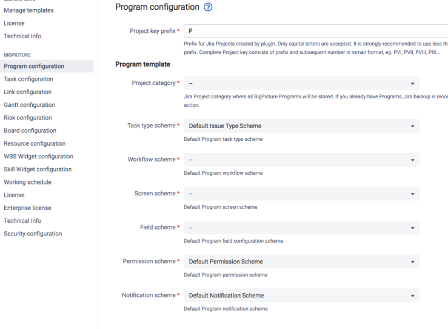Select Skill Widget configuration
Viewport: 448px width, 329px height.
(38, 169)
